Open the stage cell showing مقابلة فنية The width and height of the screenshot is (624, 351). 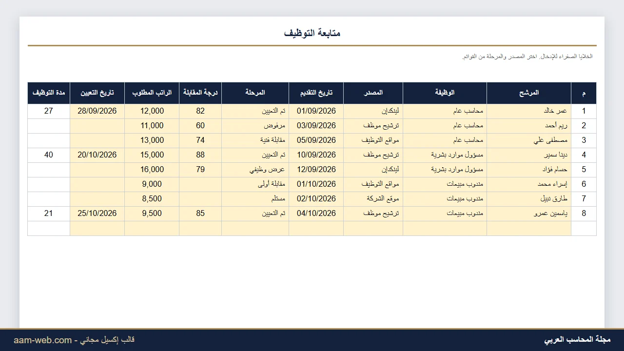[255, 140]
